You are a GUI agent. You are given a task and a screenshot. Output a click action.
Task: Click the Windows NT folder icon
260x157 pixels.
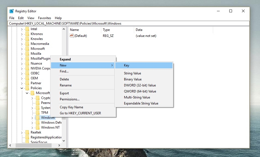tap(38, 127)
